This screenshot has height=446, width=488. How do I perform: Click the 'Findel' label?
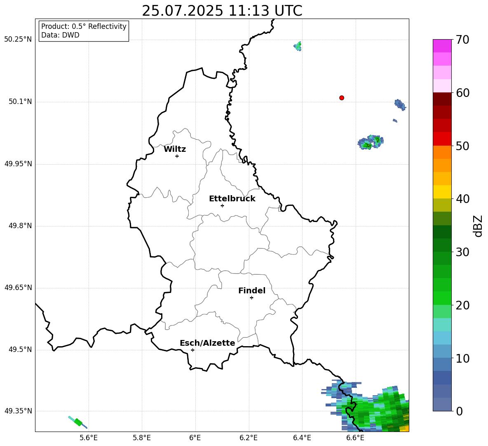[252, 290]
